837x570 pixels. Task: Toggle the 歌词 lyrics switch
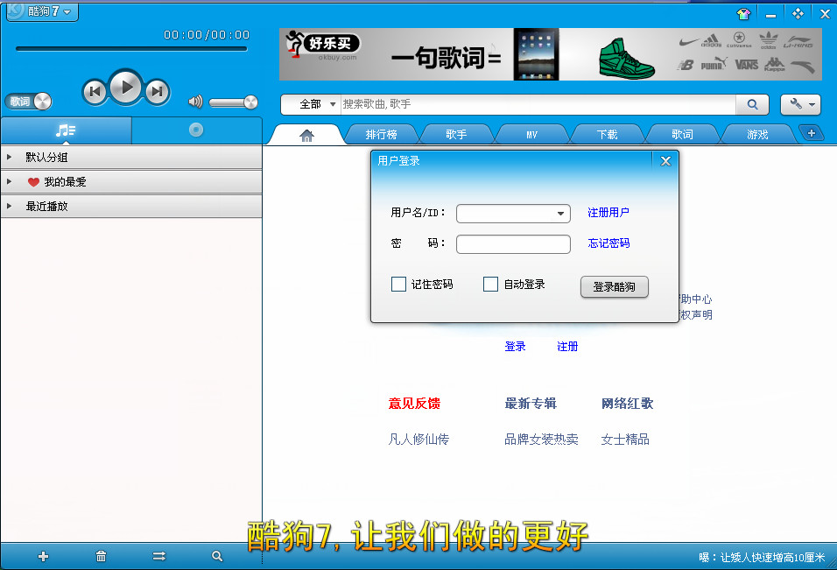[x=29, y=102]
